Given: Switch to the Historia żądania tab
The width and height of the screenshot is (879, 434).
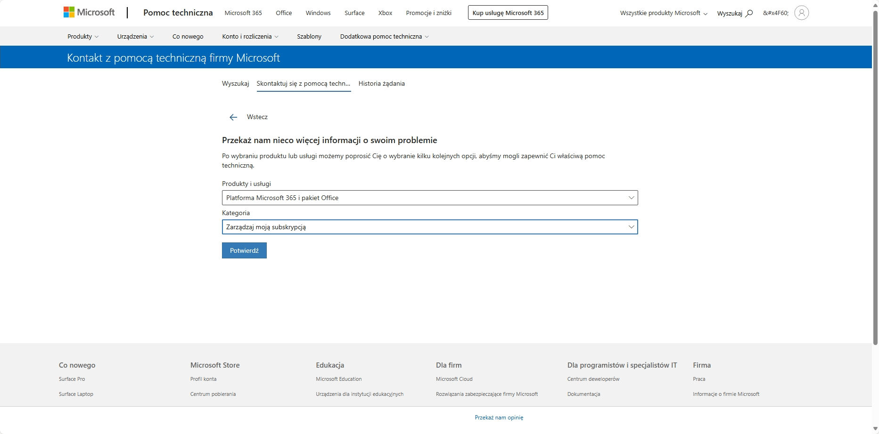Looking at the screenshot, I should (x=381, y=83).
